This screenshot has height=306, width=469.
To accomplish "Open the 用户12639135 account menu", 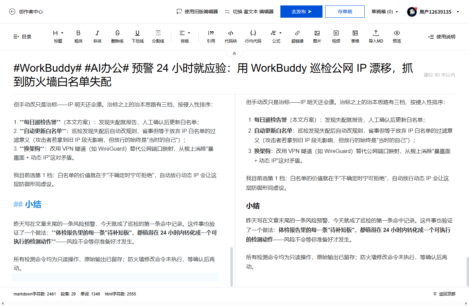I will [439, 12].
